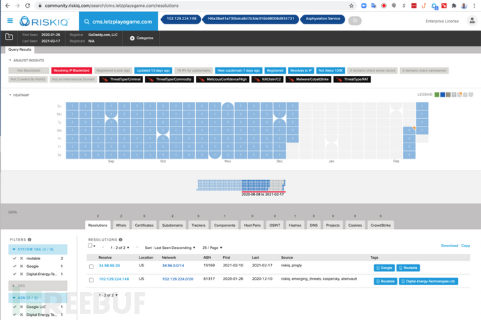Toggle Digital-Energy-Te system tag checkmark

[15, 274]
